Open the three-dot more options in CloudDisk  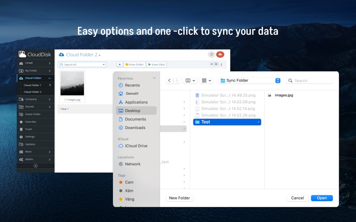point(221,64)
